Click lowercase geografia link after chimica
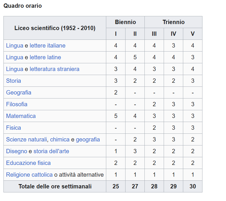 point(88,139)
